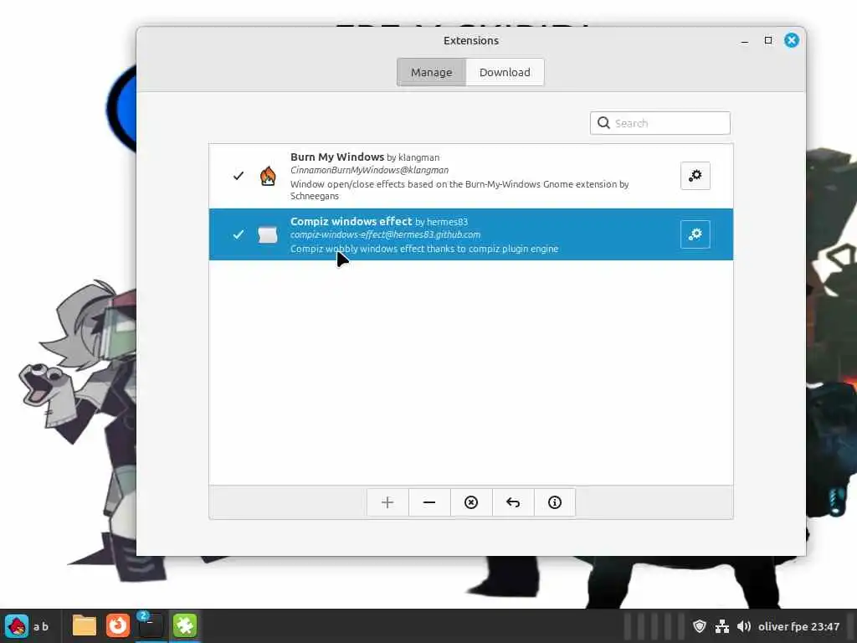857x643 pixels.
Task: Click the search magnifier icon
Action: point(603,123)
